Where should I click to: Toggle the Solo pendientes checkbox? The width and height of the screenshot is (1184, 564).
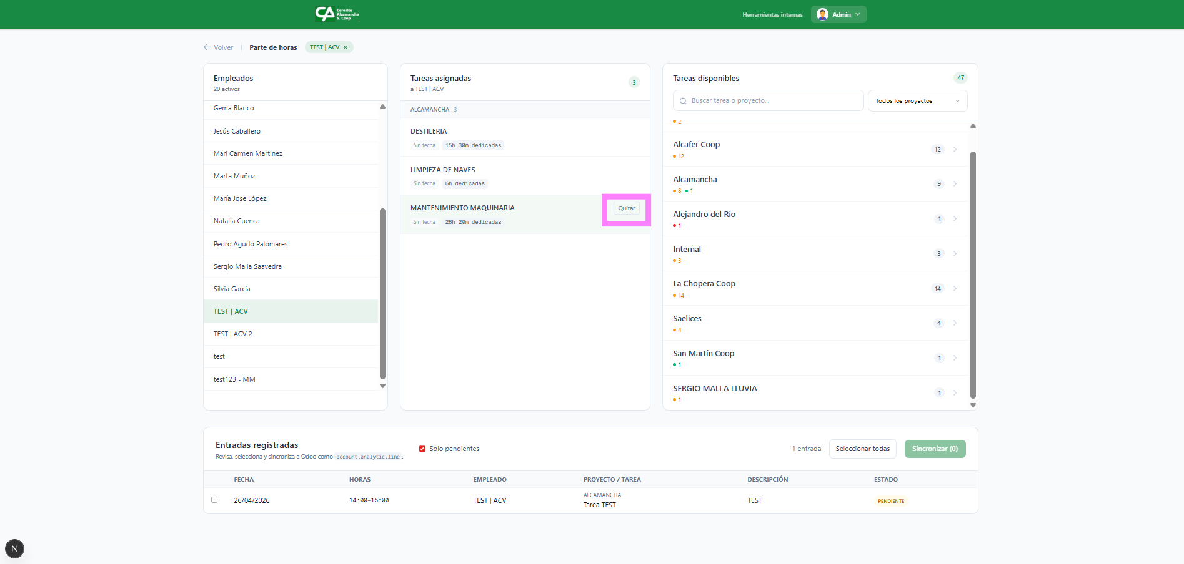click(x=422, y=449)
